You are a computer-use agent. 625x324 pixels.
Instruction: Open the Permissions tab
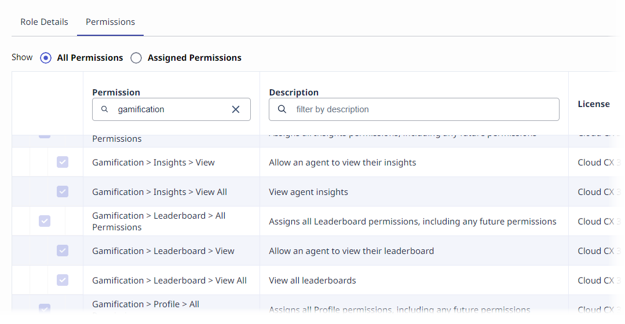(x=110, y=22)
